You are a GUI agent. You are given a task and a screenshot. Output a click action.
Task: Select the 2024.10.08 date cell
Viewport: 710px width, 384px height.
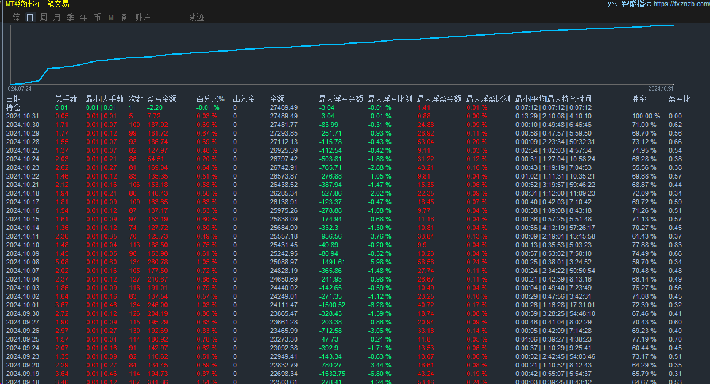point(23,262)
